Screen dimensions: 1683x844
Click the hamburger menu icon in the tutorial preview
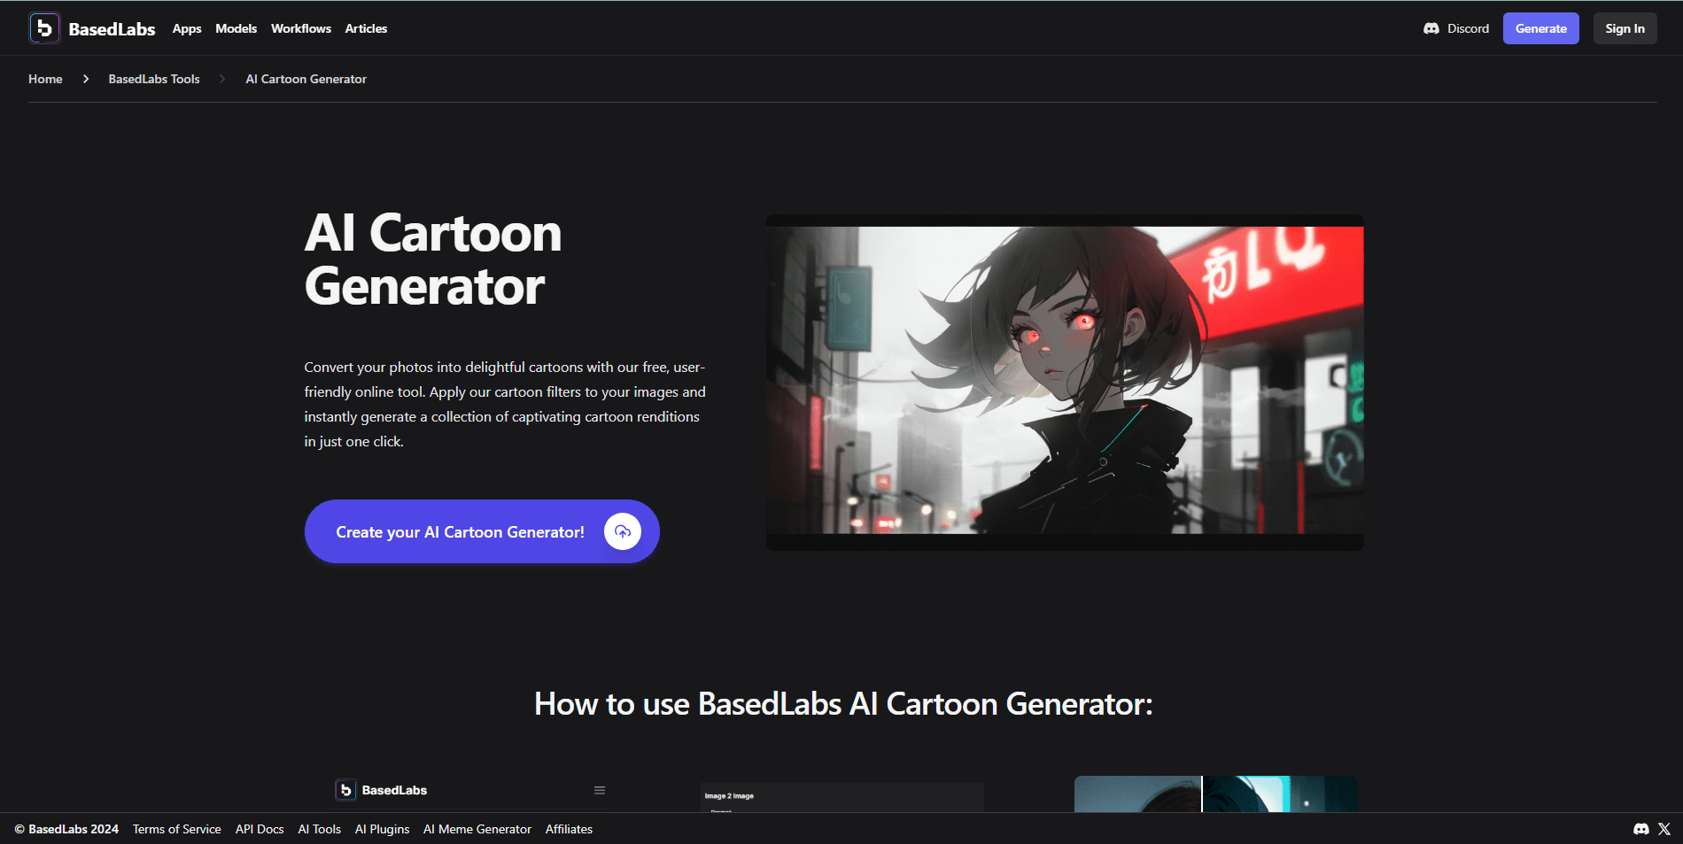tap(600, 790)
